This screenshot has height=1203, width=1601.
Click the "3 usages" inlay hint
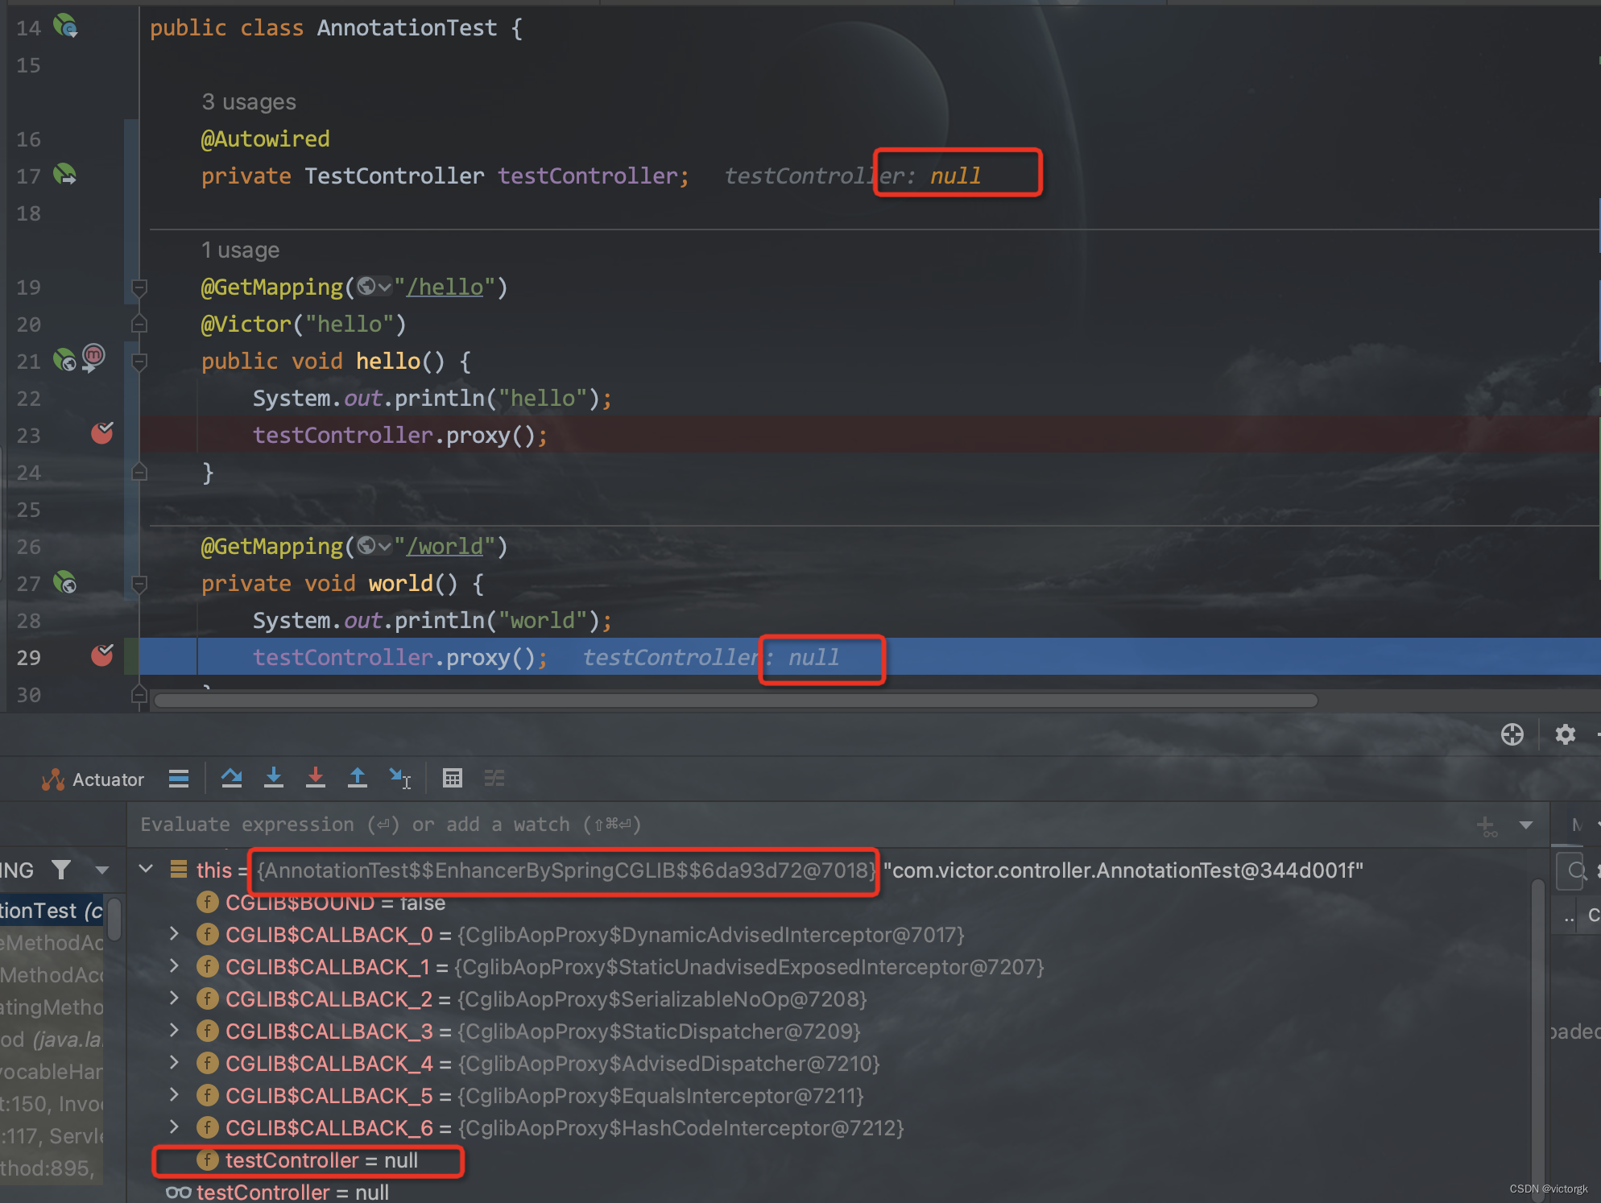click(249, 102)
